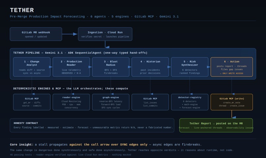Click the 'opened / updated' text
The image size is (266, 158).
(36, 37)
